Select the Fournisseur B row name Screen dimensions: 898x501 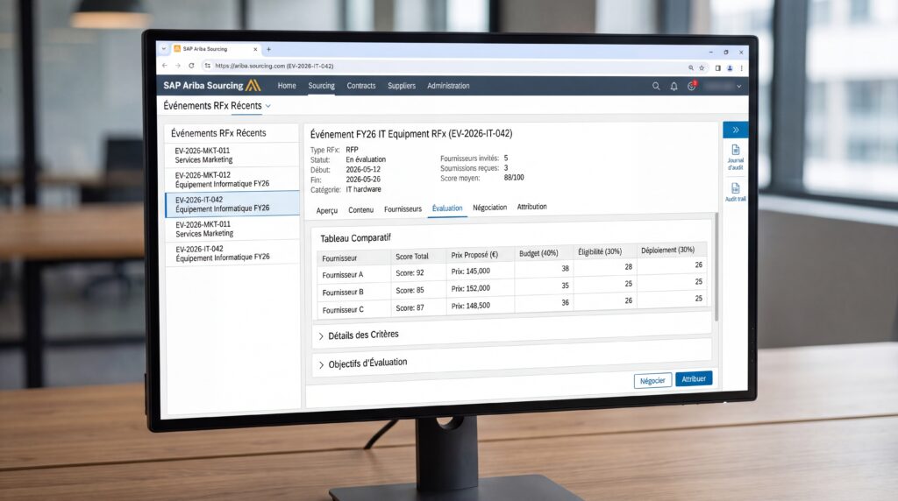point(343,293)
